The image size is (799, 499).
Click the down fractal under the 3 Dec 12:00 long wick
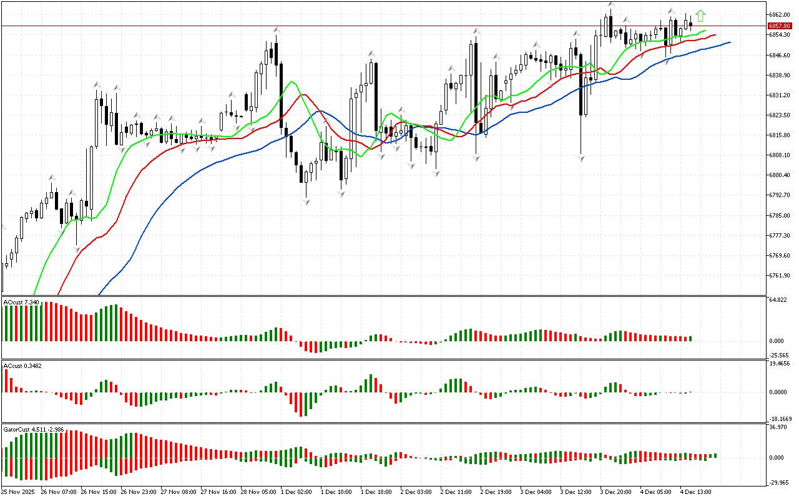click(x=581, y=159)
